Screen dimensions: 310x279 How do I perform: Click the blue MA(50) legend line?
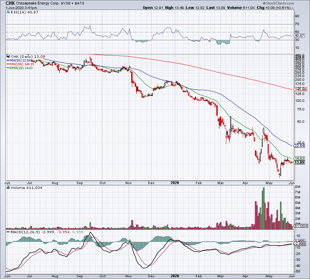pos(8,61)
